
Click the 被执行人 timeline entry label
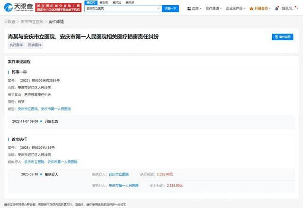click(52, 174)
